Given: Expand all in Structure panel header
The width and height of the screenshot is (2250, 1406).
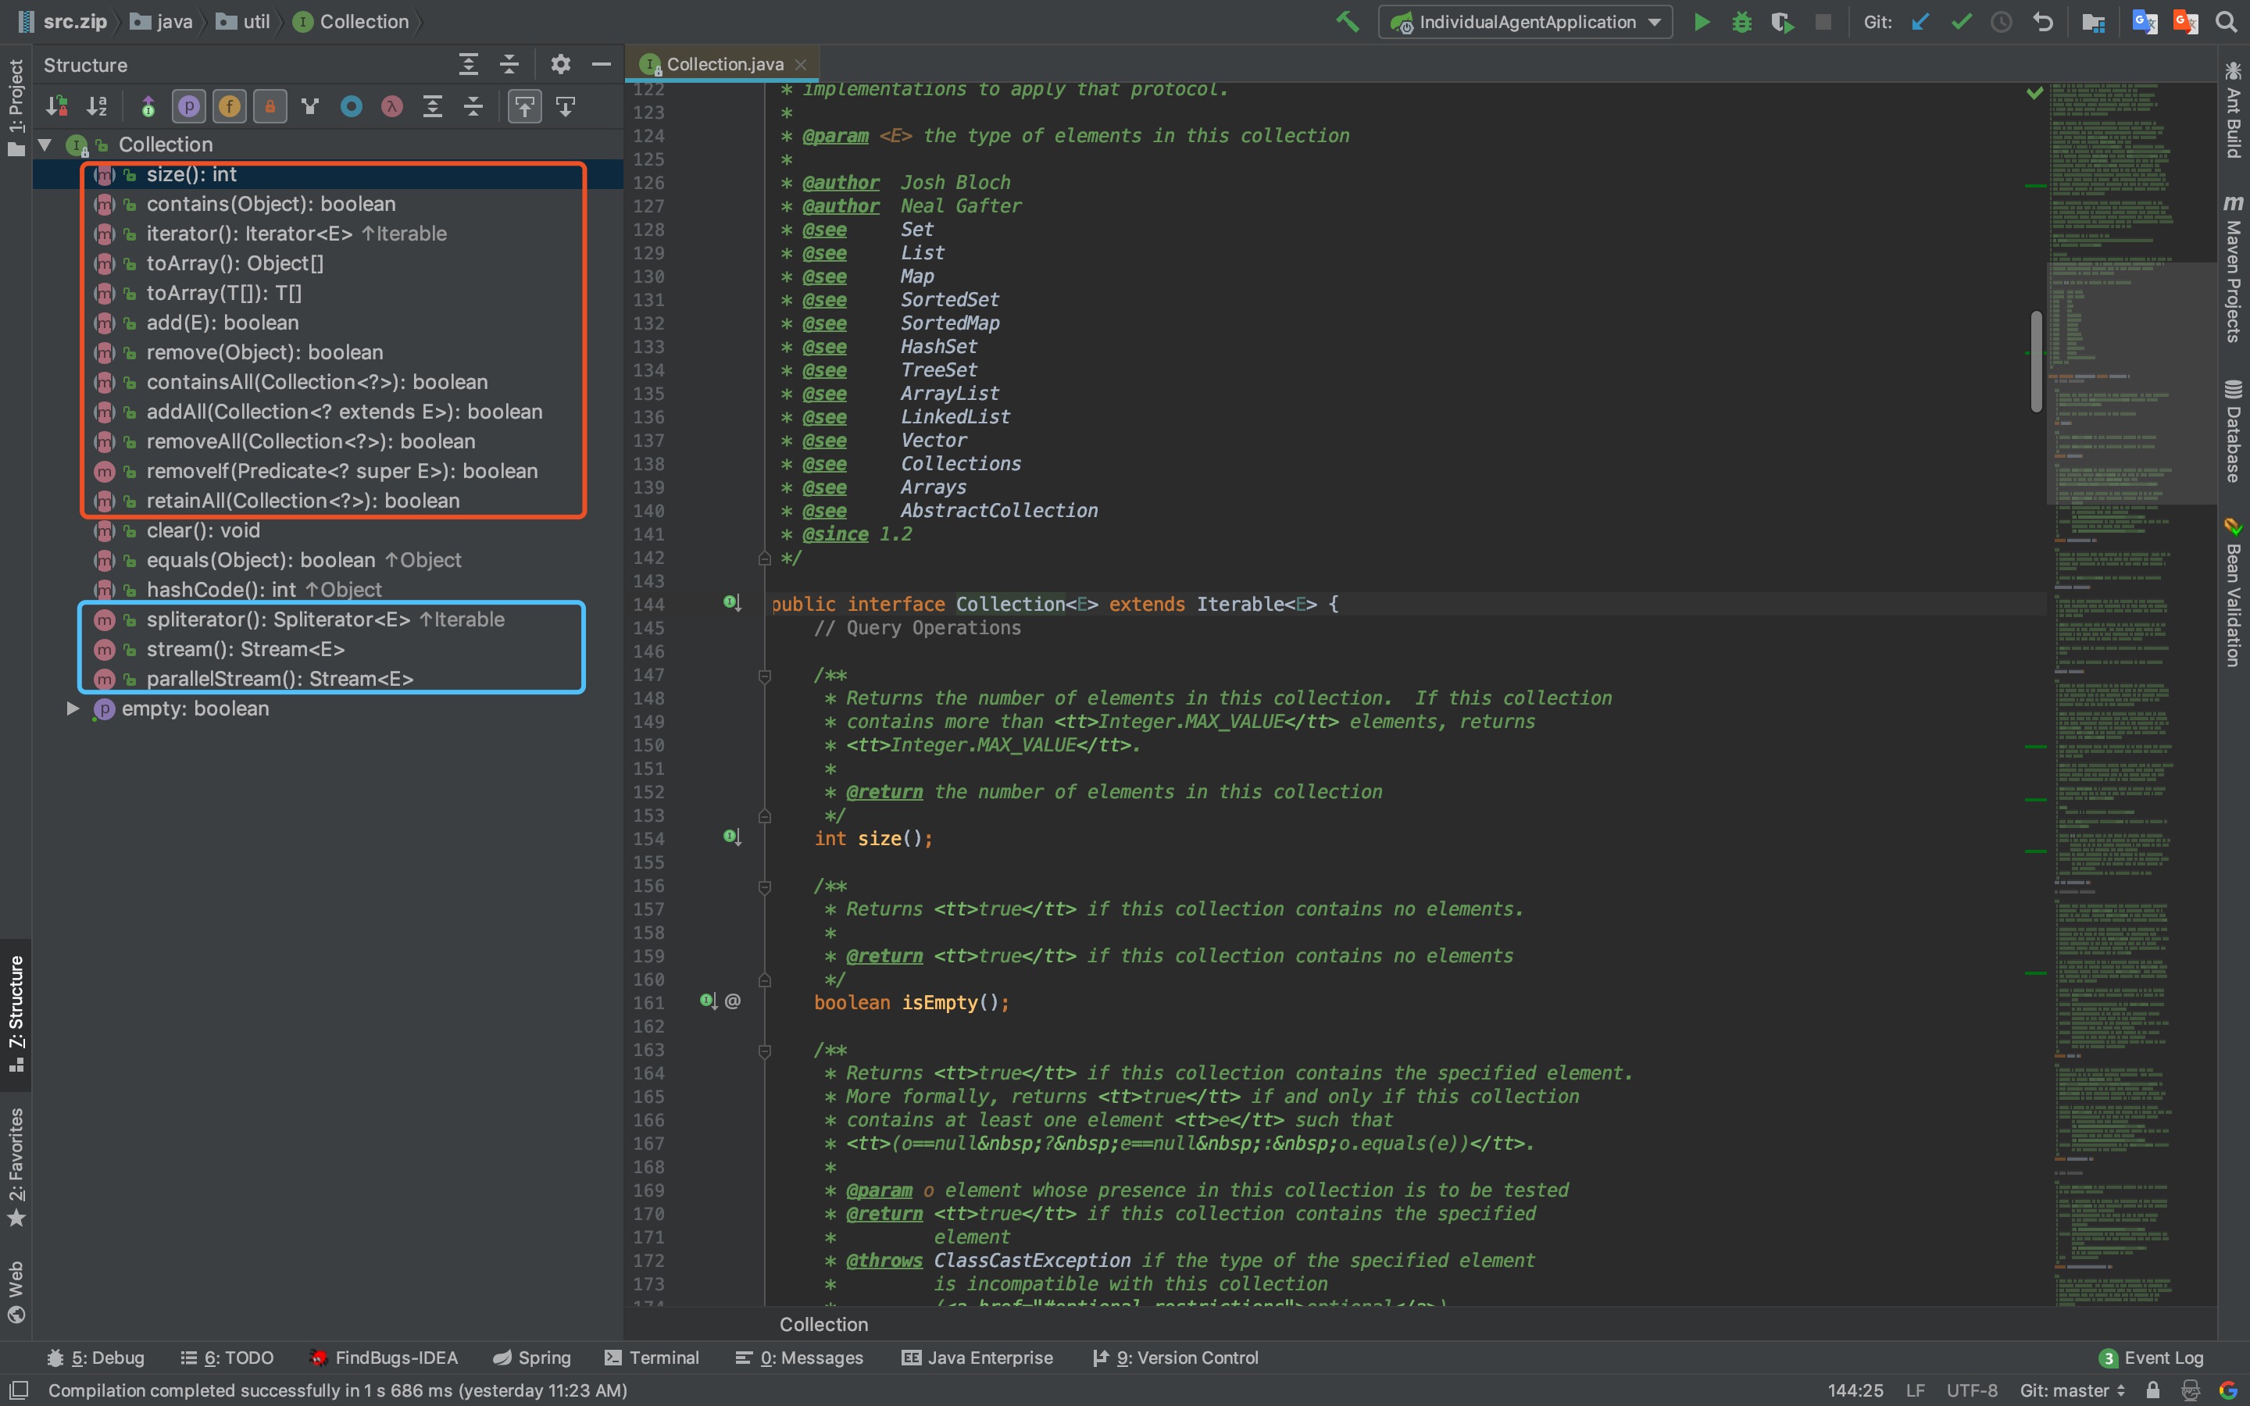Looking at the screenshot, I should pyautogui.click(x=469, y=64).
